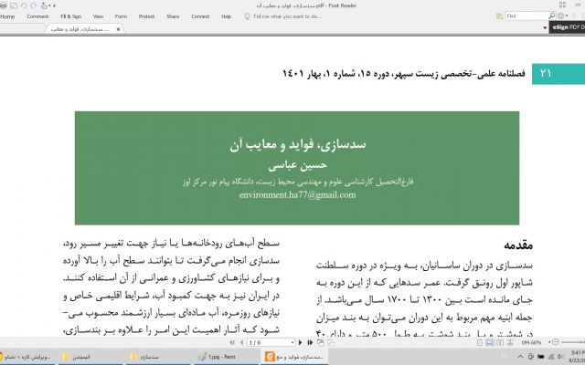Expand the tab list dropdown arrow
Viewport: 585px width, 365px height.
(545, 28)
